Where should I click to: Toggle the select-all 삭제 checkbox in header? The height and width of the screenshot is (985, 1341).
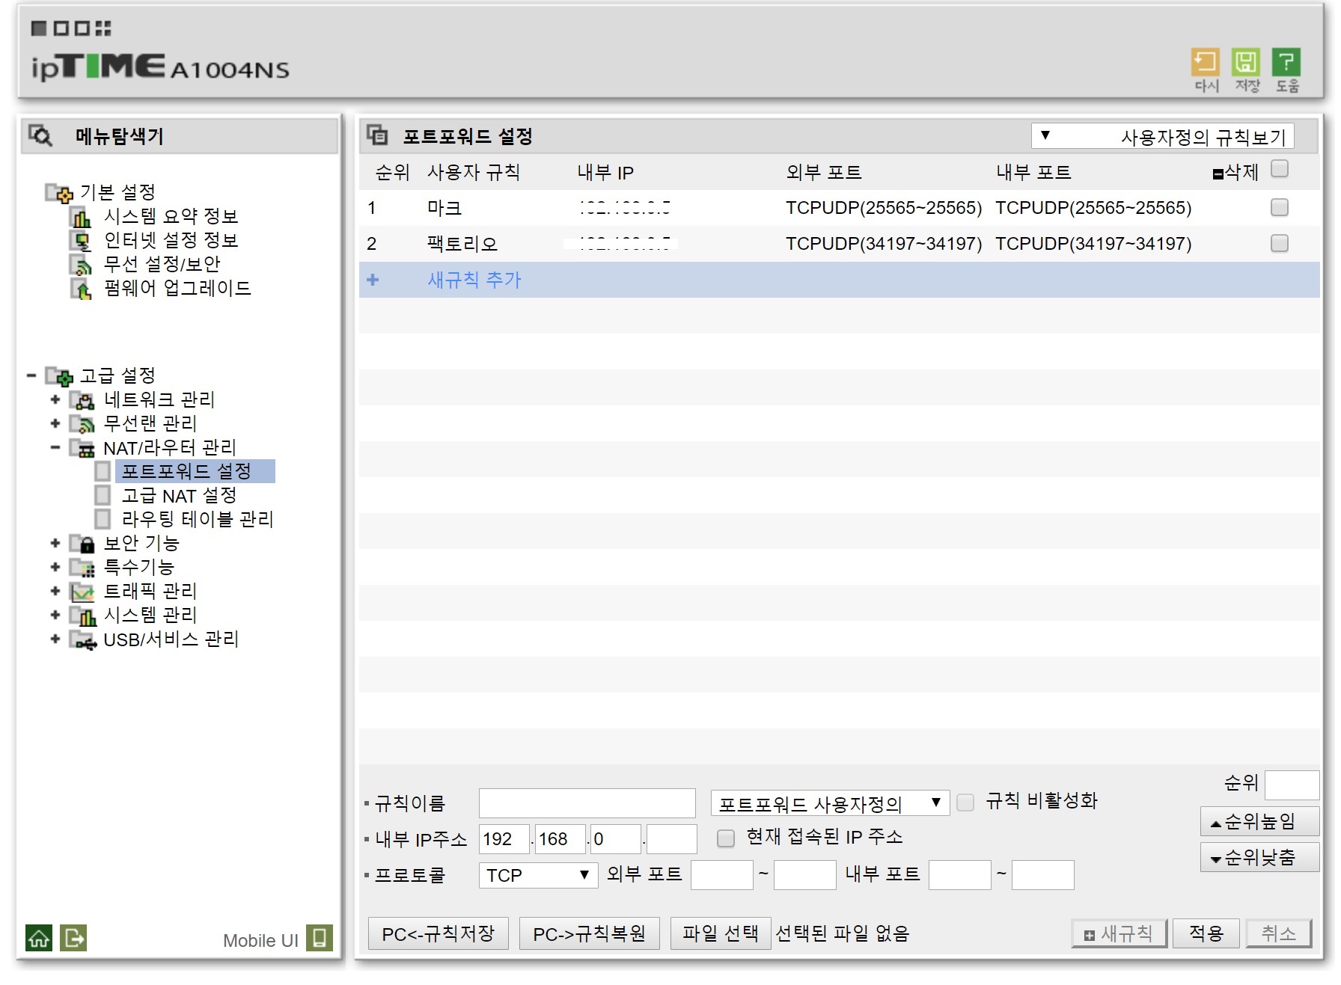click(1280, 169)
